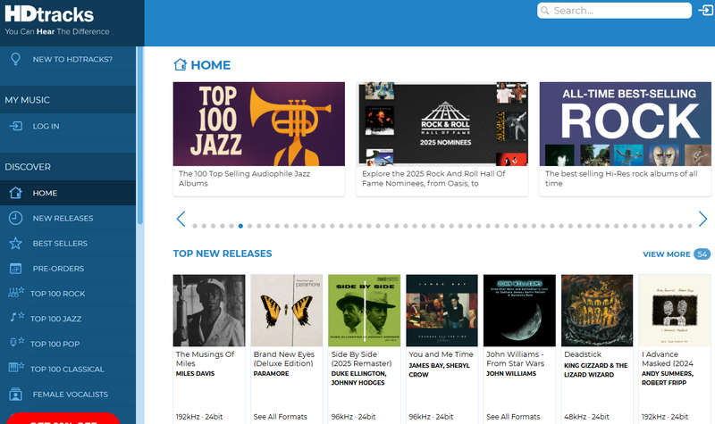Open John Williams moon album cover

[x=519, y=310]
